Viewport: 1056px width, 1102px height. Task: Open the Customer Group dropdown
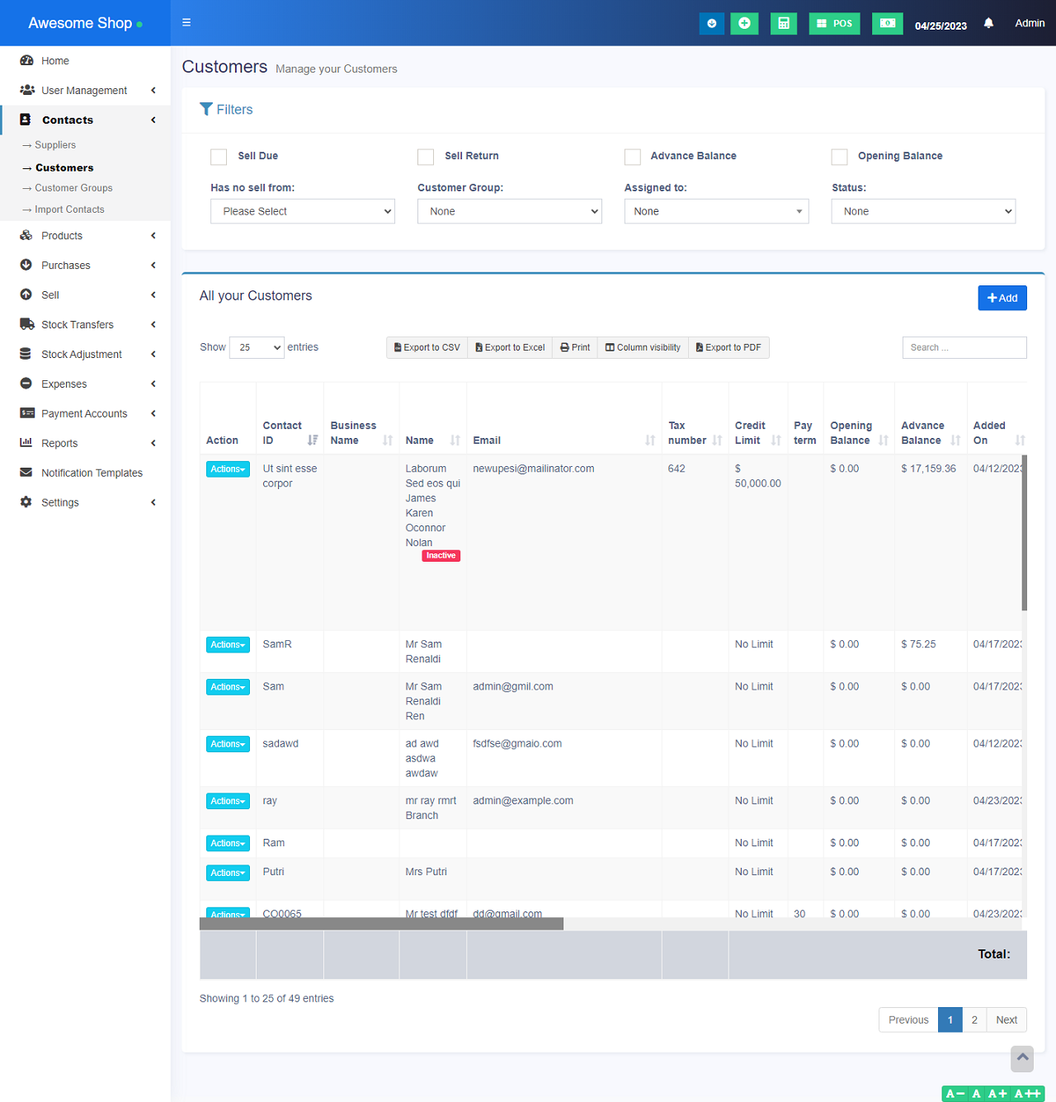(509, 211)
